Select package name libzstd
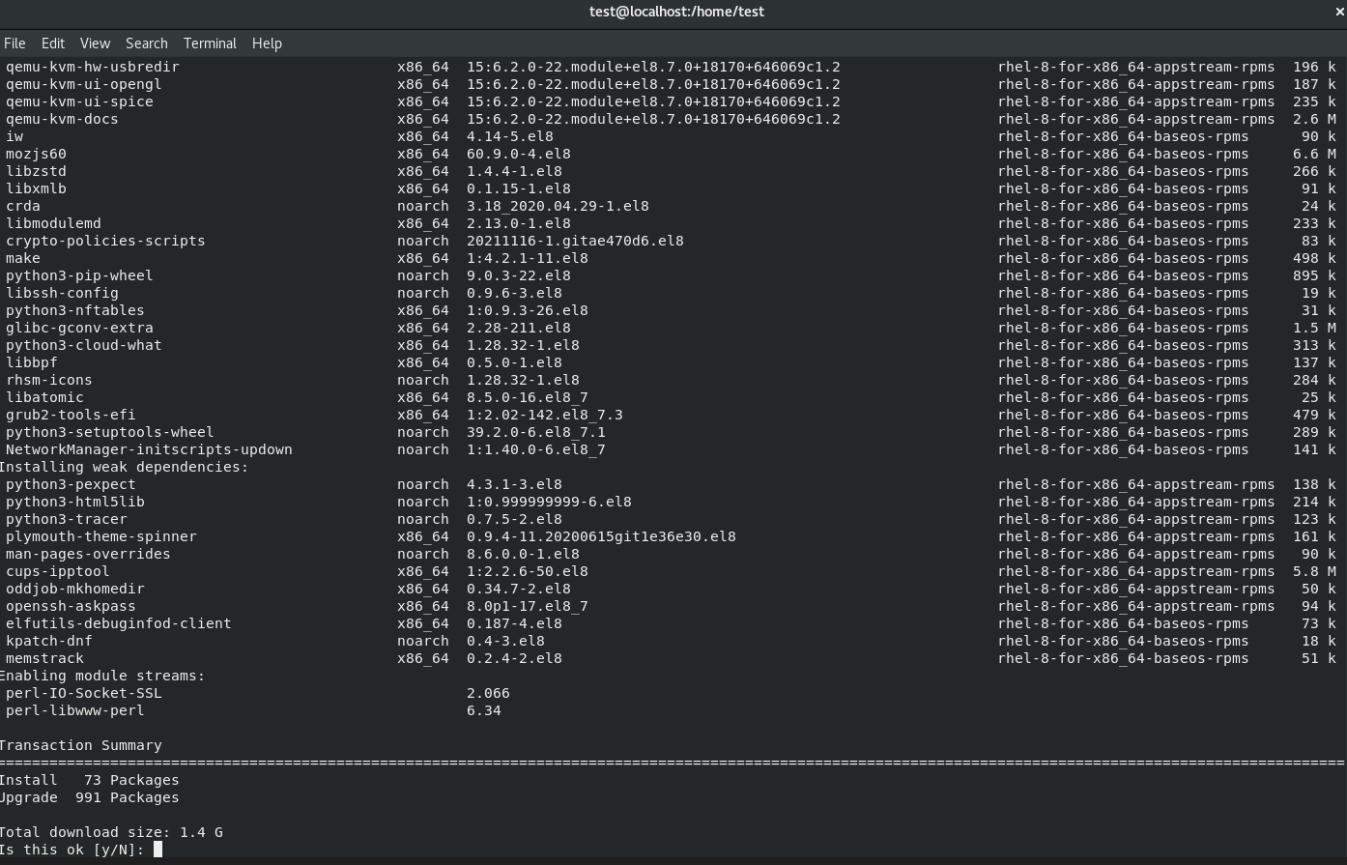The height and width of the screenshot is (865, 1347). pos(36,171)
